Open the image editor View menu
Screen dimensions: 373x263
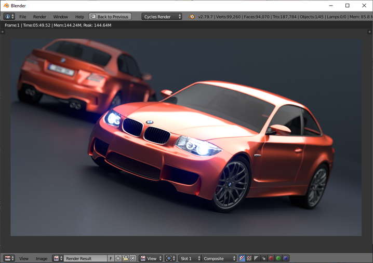pos(24,258)
